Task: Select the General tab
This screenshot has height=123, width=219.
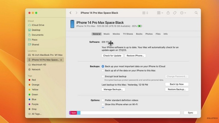Action: pos(97,34)
